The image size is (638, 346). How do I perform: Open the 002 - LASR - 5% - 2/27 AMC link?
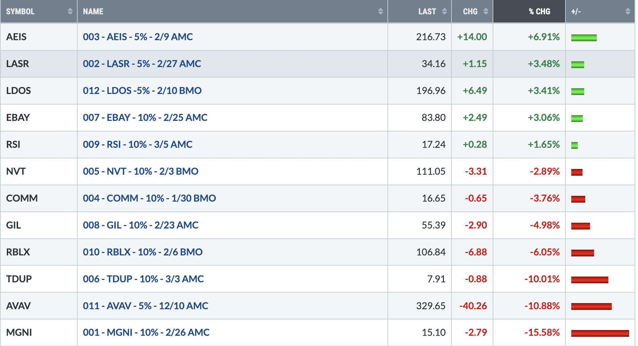click(x=142, y=64)
